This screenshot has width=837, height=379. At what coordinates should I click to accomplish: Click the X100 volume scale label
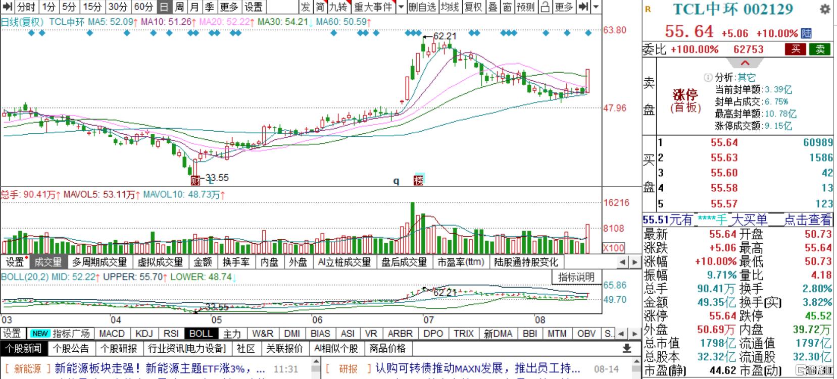[614, 248]
